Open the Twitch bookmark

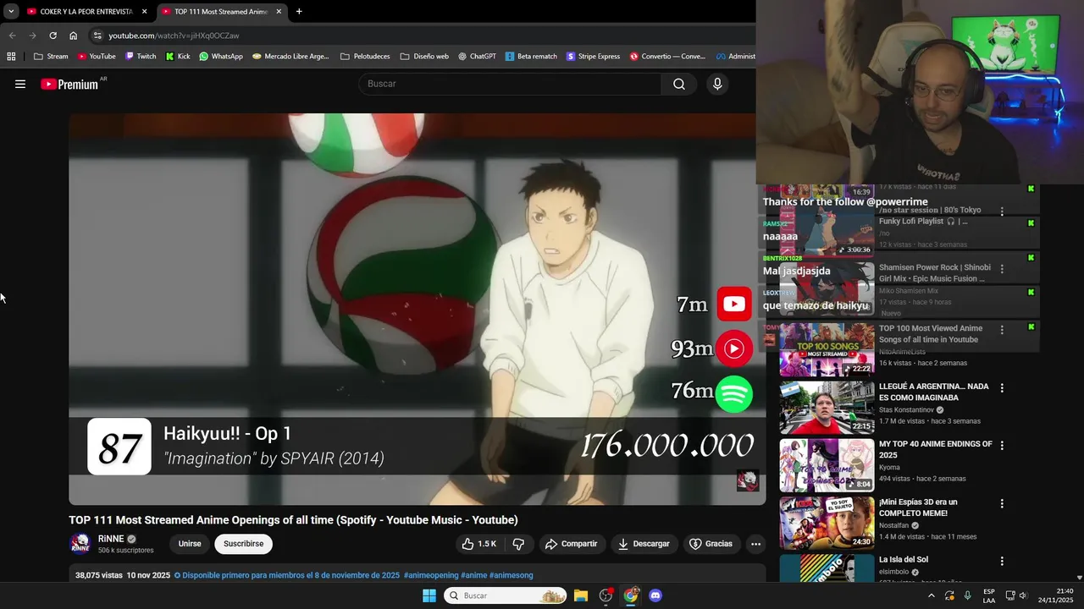141,57
